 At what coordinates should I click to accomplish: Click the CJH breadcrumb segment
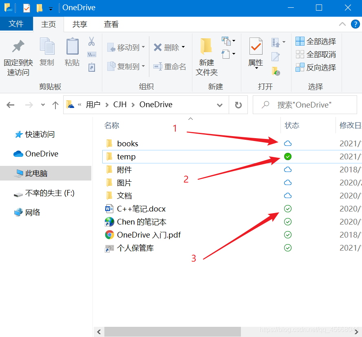[x=120, y=105]
